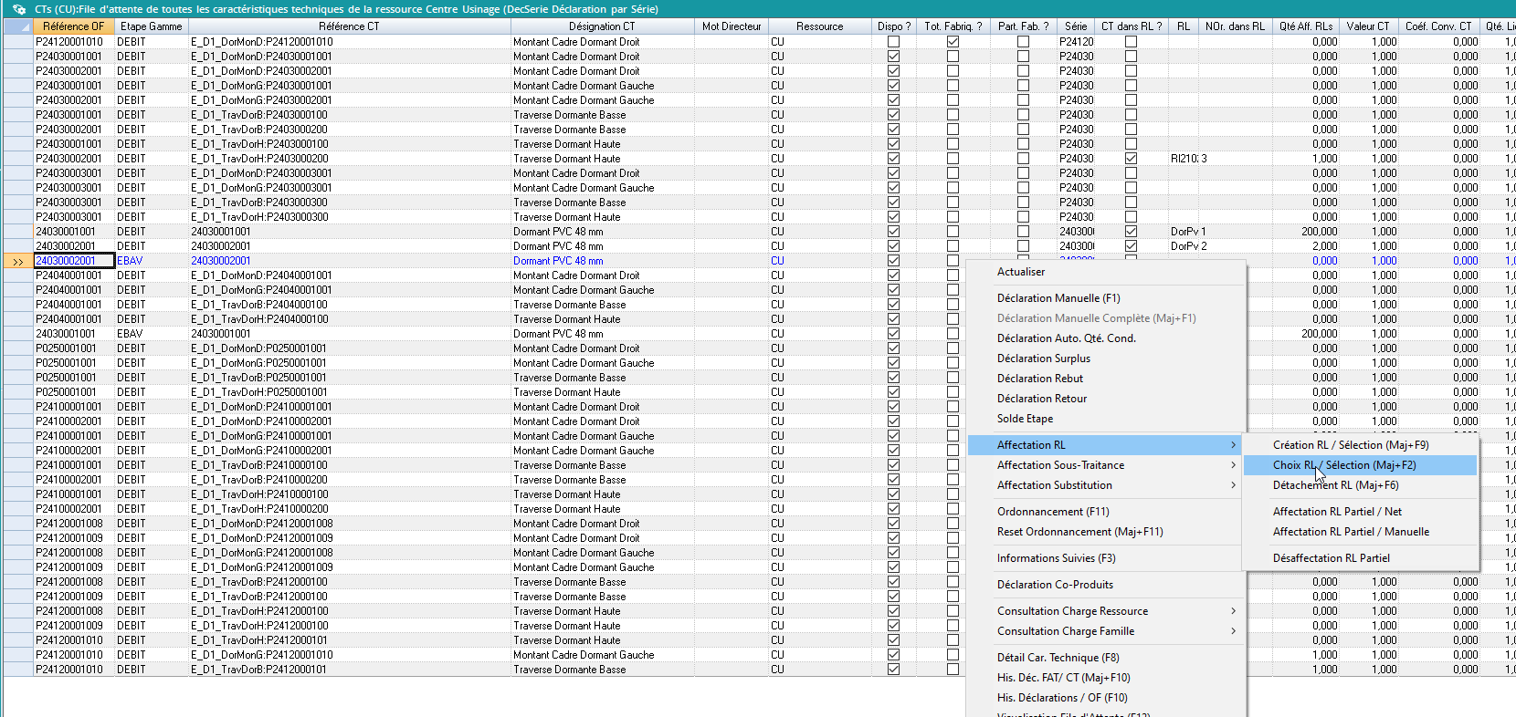Screen dimensions: 1516x717
Task: Click the Désignation CT column header
Action: (602, 26)
